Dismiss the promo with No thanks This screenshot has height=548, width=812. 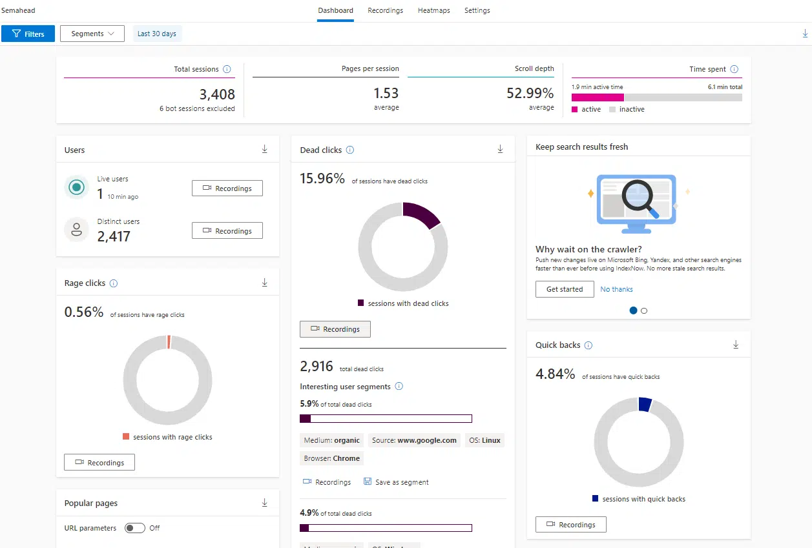coord(616,289)
